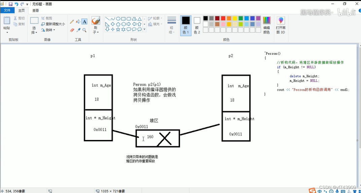Click 编辑颜色 (Edit colors) button
361x193 pixels.
(x=266, y=25)
